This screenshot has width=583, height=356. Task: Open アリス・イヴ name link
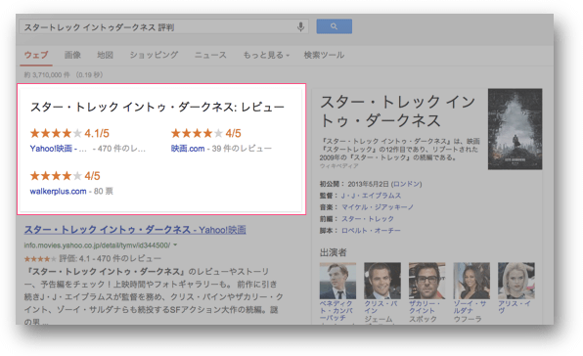click(515, 307)
